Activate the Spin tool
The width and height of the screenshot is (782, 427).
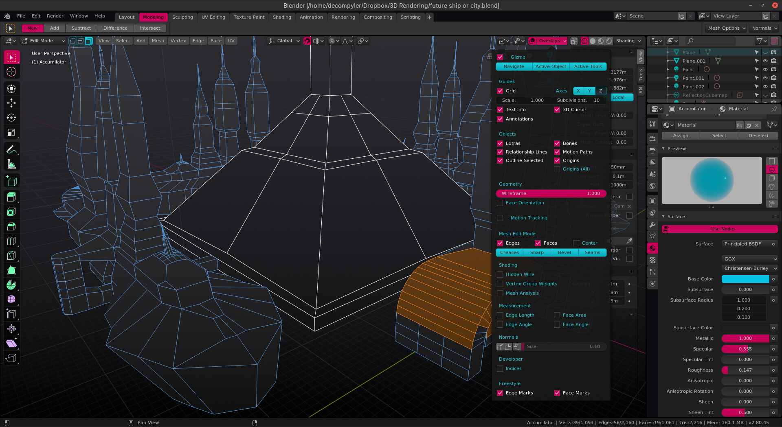(x=11, y=285)
